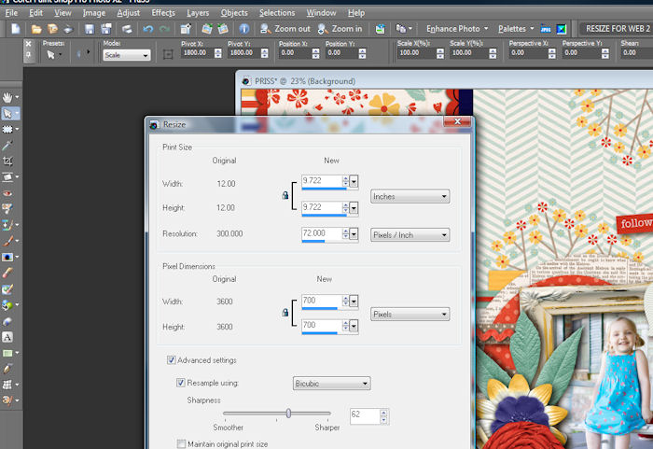Click the pixel Width 700 field
The image size is (653, 449).
click(x=322, y=301)
